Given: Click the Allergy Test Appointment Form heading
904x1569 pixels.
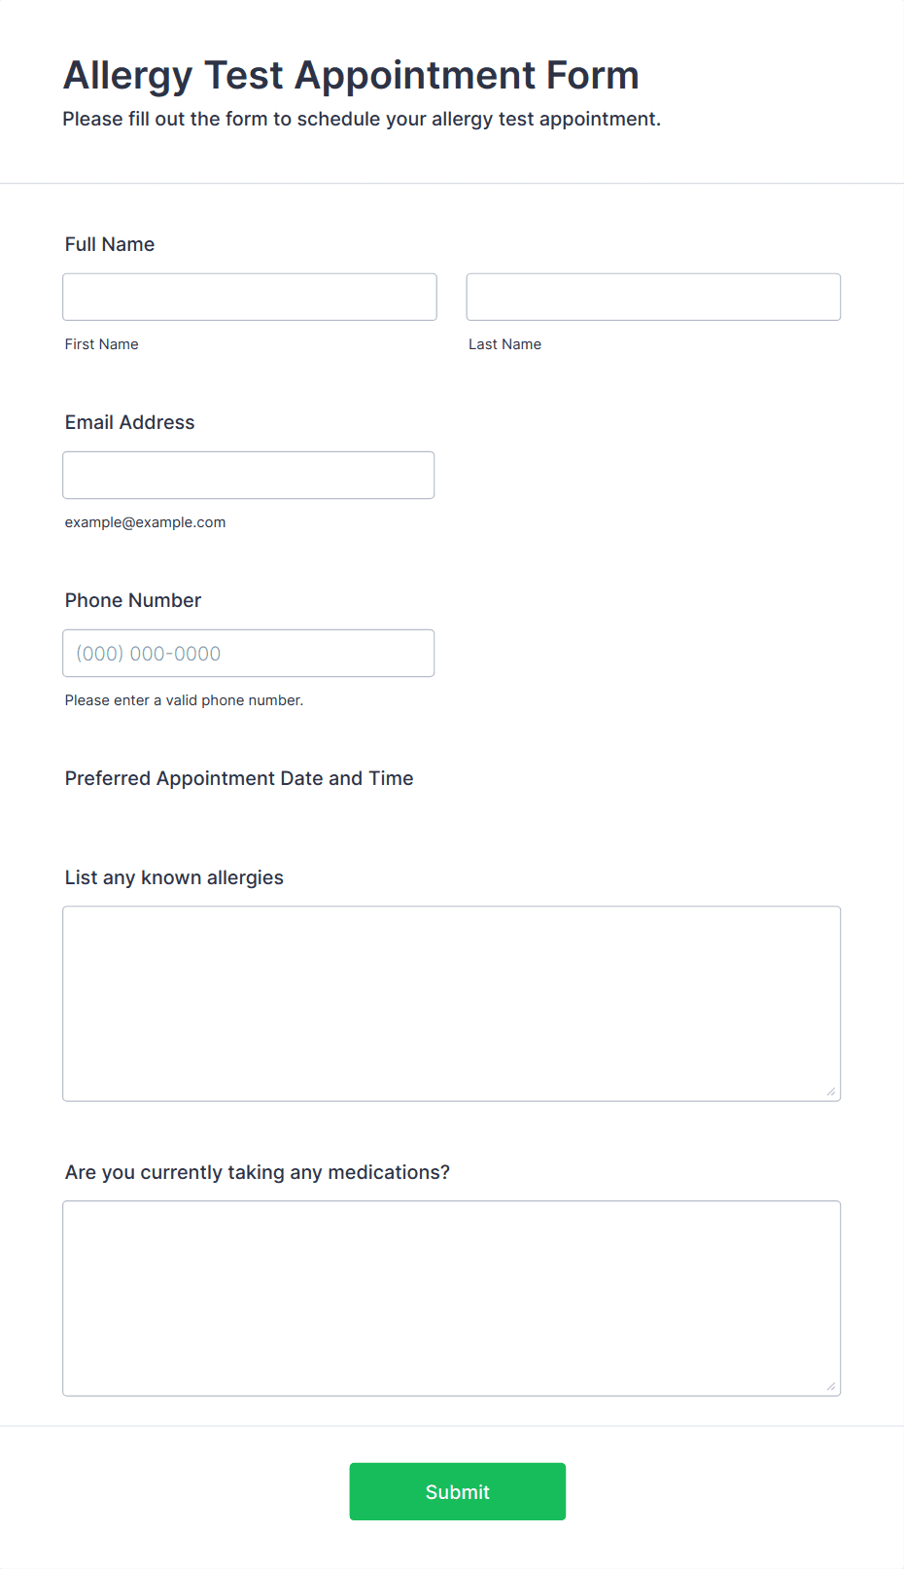Looking at the screenshot, I should (351, 76).
